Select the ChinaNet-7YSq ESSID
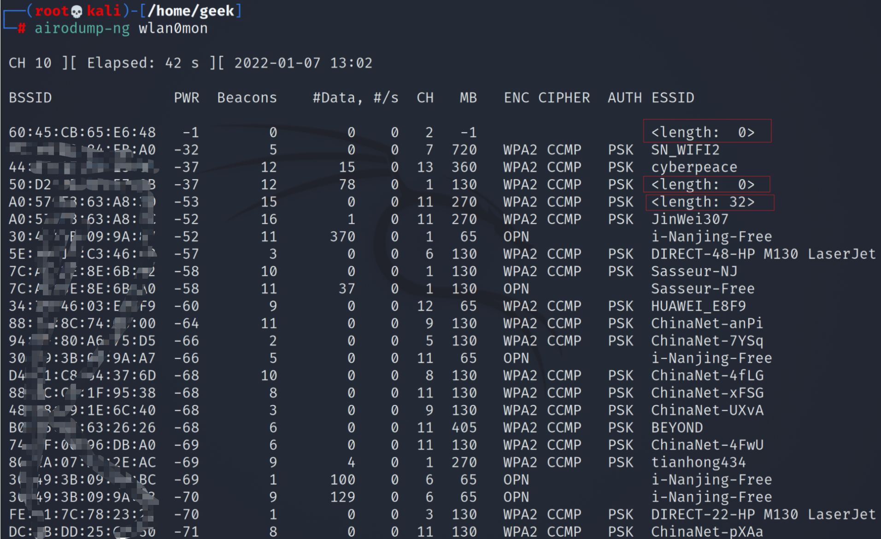The image size is (881, 539). 707,341
